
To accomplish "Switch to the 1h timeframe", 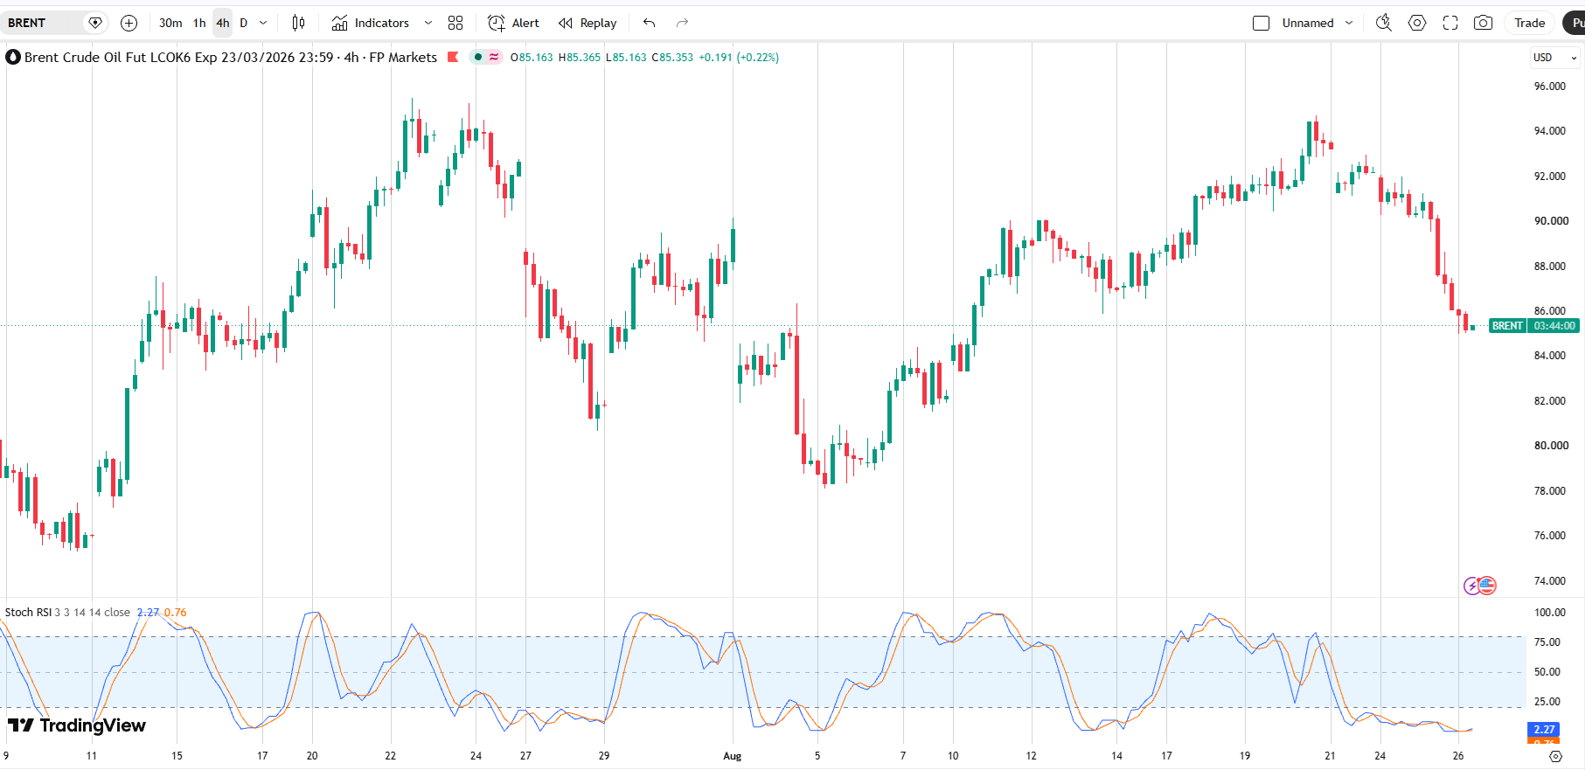I will [199, 23].
